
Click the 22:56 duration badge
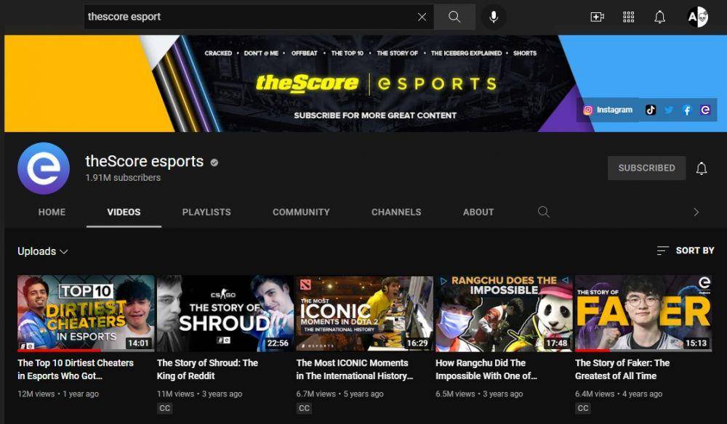(x=278, y=343)
